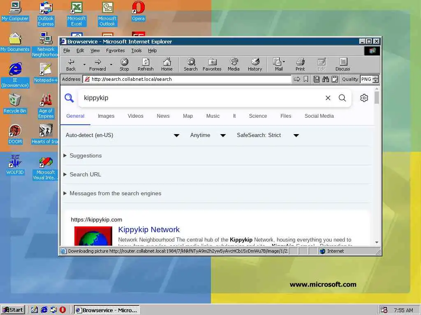421x315 pixels.
Task: Open the SafeSearch: Strict dropdown
Action: (268, 135)
